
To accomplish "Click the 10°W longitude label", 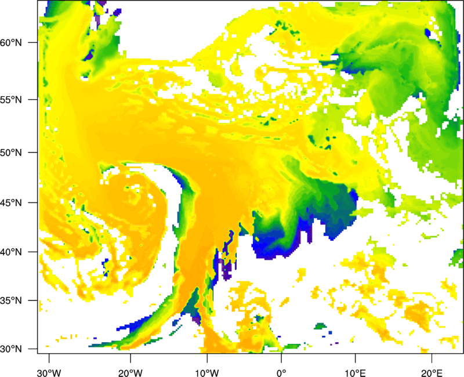I will pos(206,373).
